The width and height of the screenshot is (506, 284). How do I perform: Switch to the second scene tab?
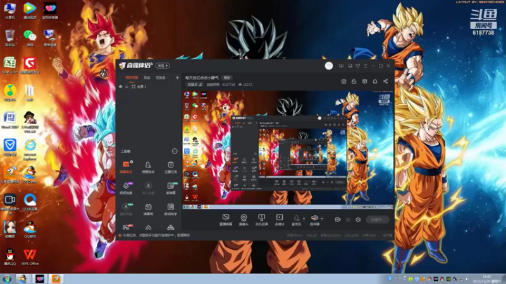(147, 78)
